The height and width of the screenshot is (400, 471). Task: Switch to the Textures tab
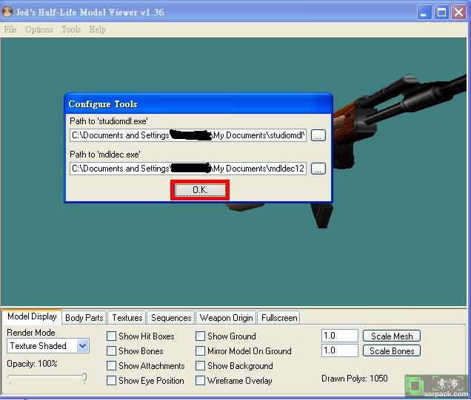coord(127,318)
